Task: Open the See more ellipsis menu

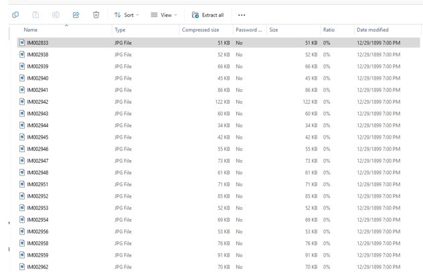Action: [242, 15]
